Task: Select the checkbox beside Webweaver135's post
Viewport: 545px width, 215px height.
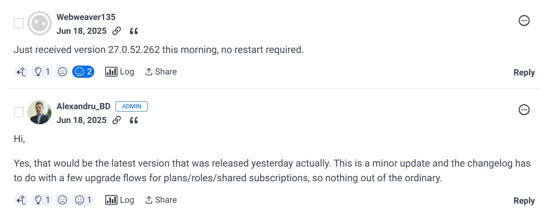Action: tap(19, 23)
